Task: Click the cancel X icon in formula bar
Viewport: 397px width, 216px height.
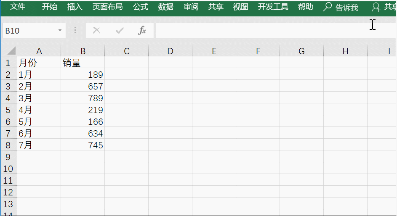Action: click(96, 31)
